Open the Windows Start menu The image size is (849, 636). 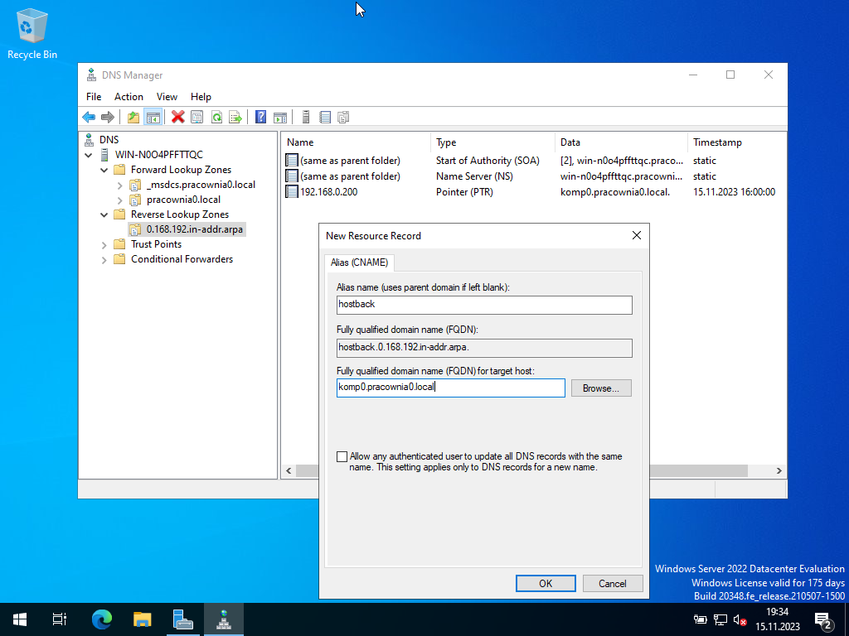(20, 619)
